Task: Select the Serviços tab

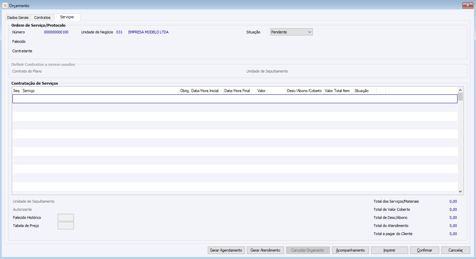Action: [67, 17]
